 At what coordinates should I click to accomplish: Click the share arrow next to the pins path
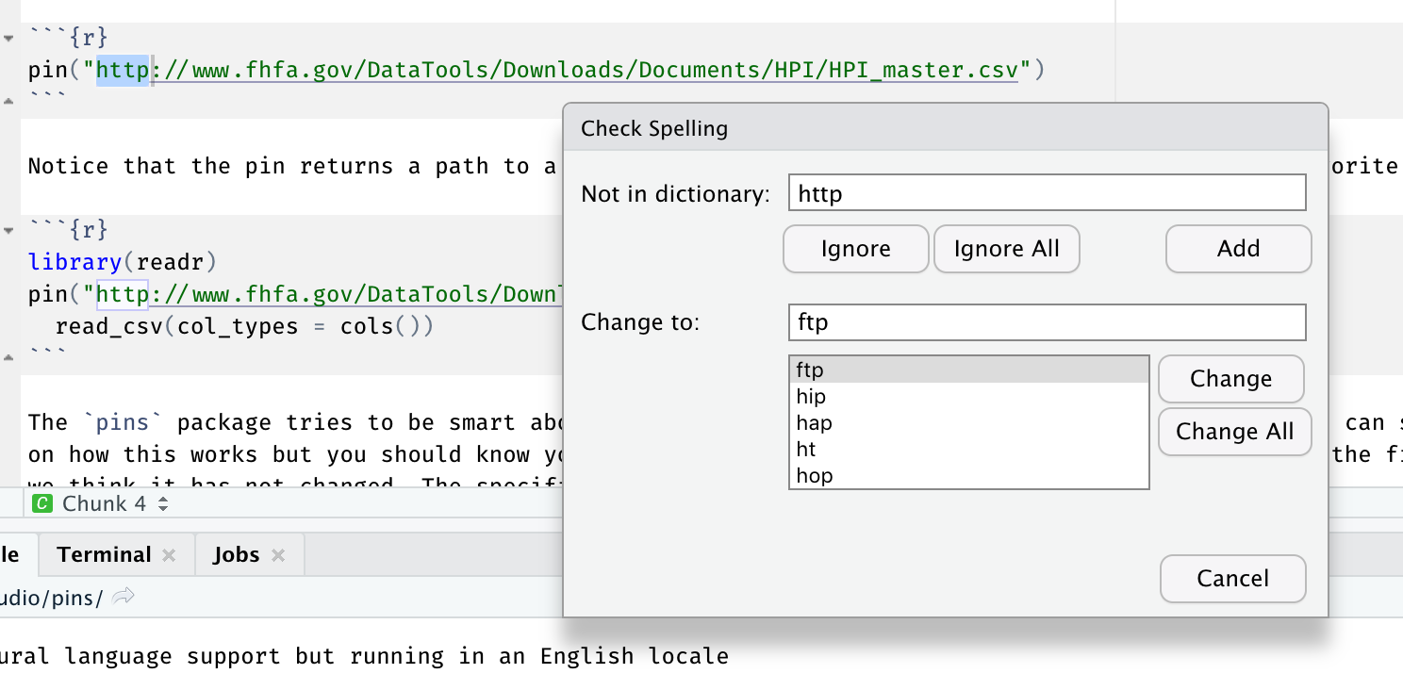click(123, 595)
